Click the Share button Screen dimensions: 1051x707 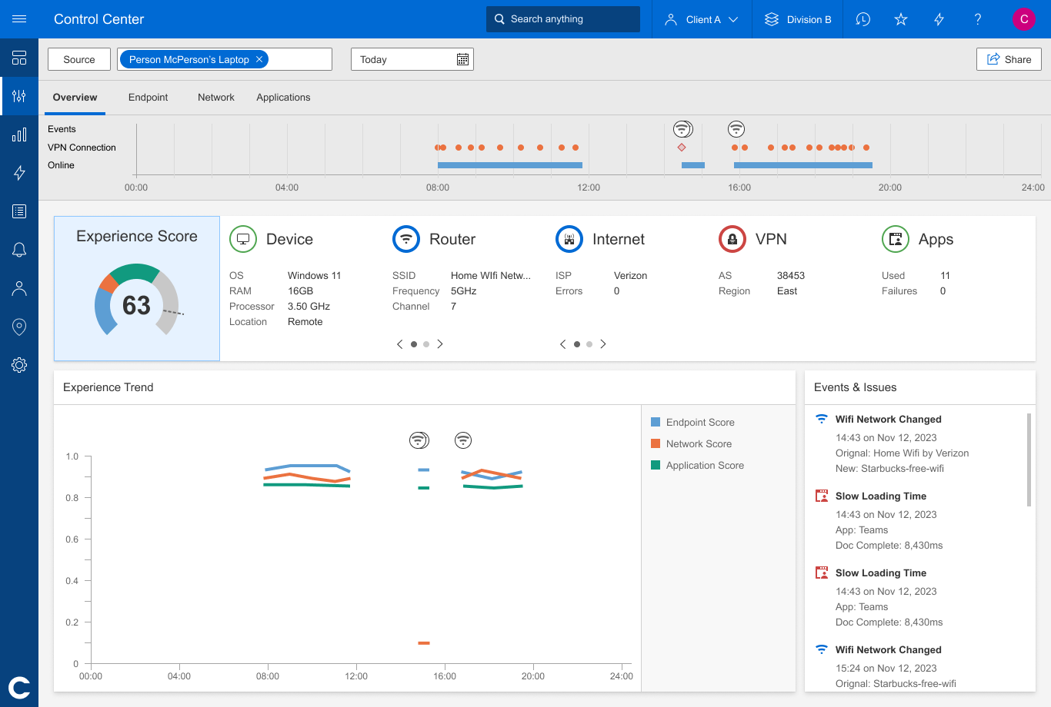[1009, 58]
